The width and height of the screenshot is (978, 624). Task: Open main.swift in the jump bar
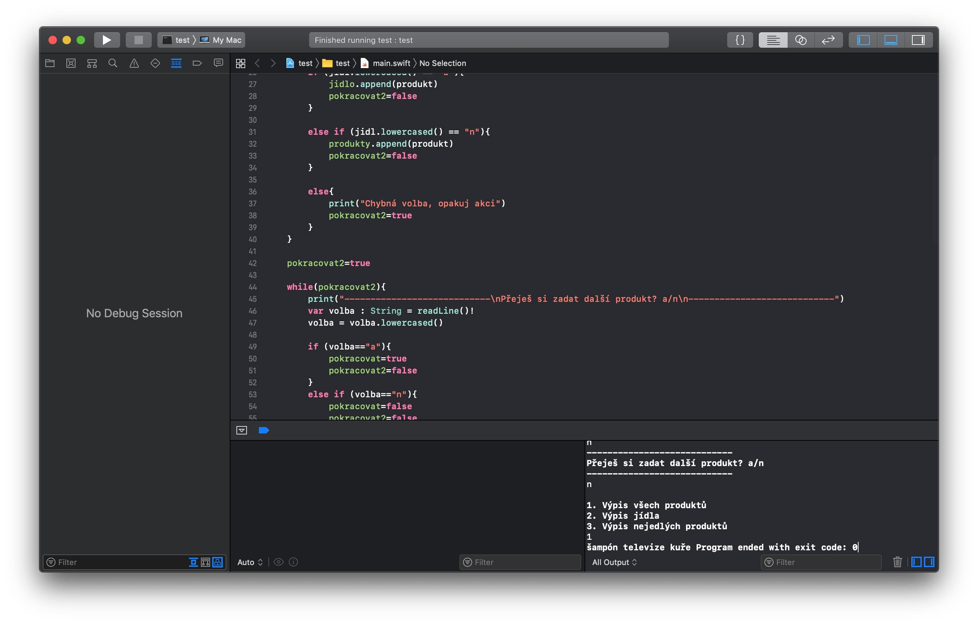click(385, 63)
